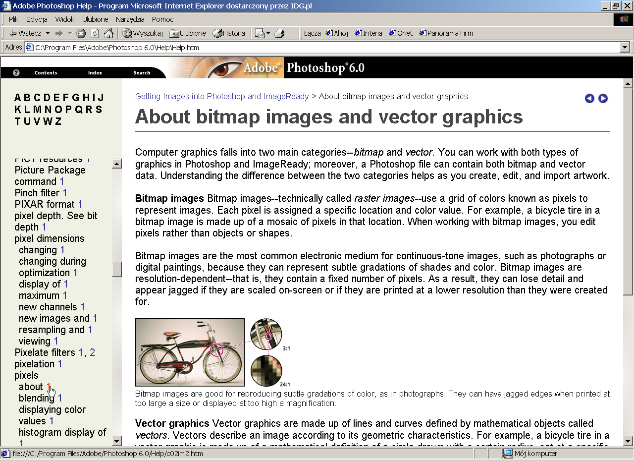Open link 2 for Pixelate filters

(x=92, y=352)
